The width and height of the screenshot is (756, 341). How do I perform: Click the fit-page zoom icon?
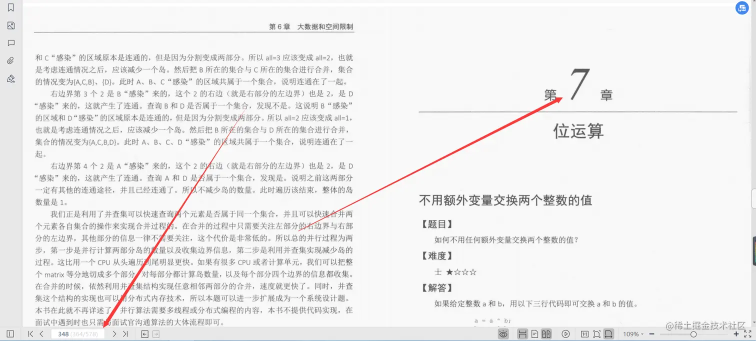point(596,333)
